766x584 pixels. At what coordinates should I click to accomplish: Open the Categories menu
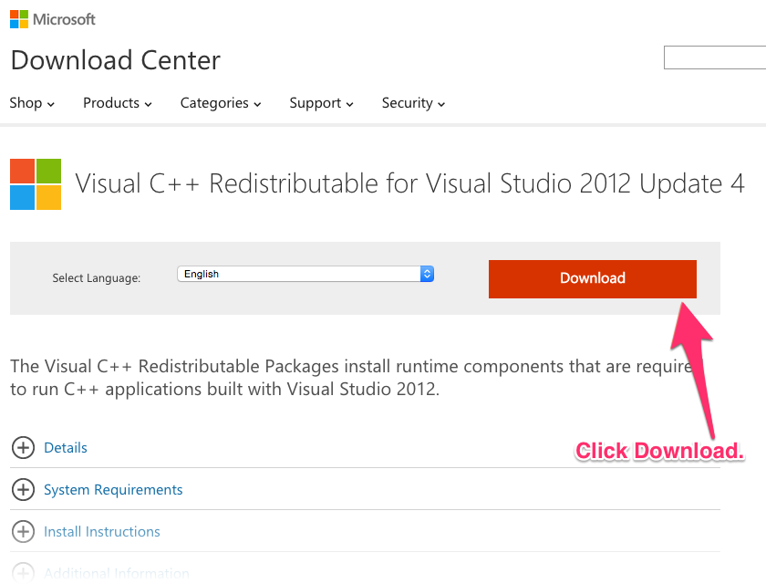click(221, 103)
